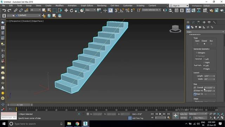Activate Select and Rotate tool
This screenshot has height=127, width=225.
point(71,10)
